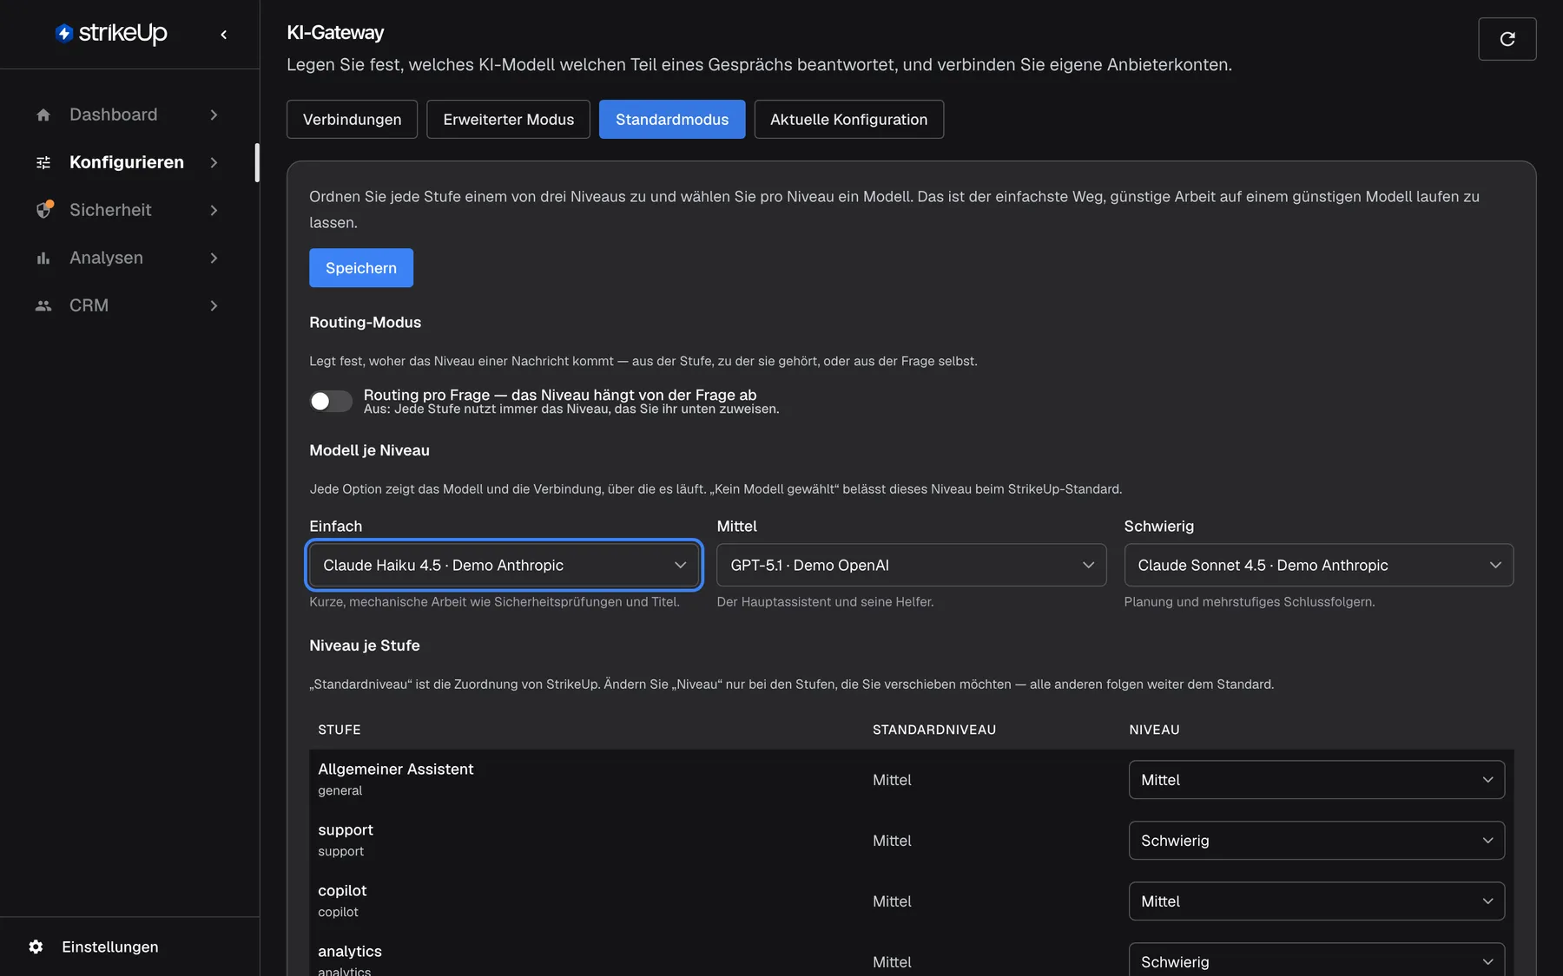The width and height of the screenshot is (1563, 976).
Task: Toggle Routing pro Frage switch
Action: coord(331,401)
